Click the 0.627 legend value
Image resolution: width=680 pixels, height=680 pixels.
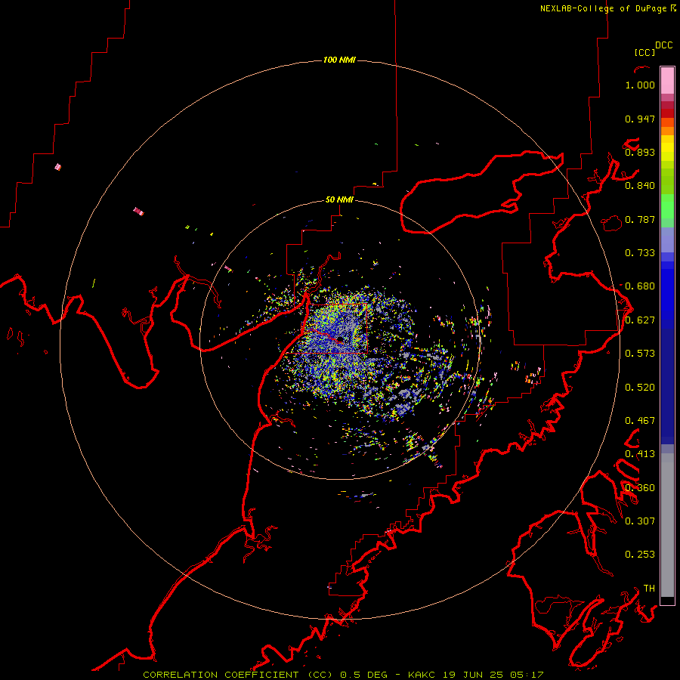tap(640, 320)
